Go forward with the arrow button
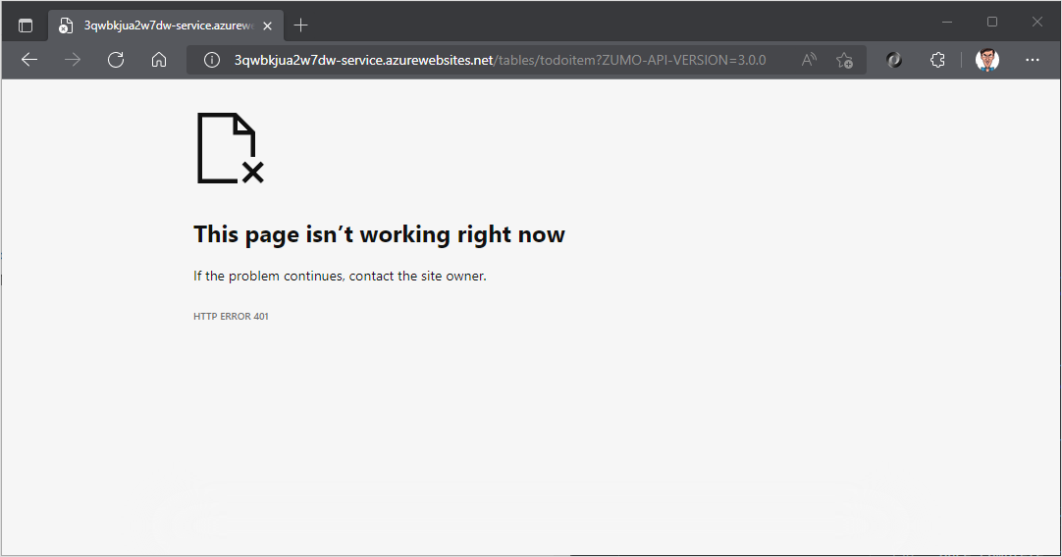Image resolution: width=1062 pixels, height=557 pixels. [73, 60]
